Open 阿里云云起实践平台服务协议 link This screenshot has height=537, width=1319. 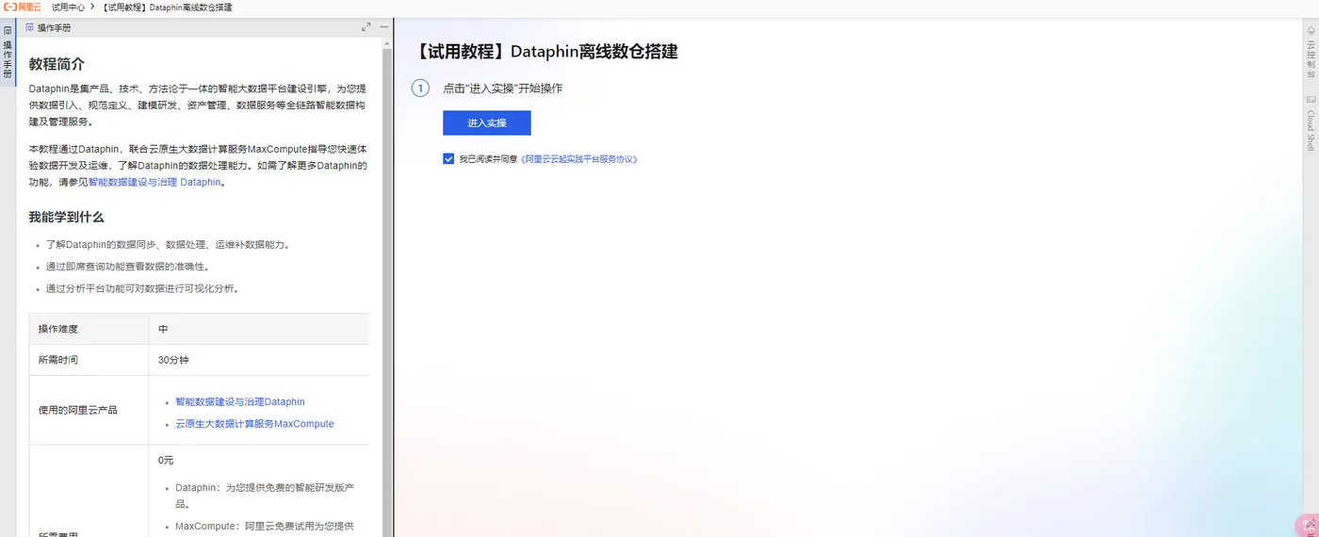pos(579,159)
